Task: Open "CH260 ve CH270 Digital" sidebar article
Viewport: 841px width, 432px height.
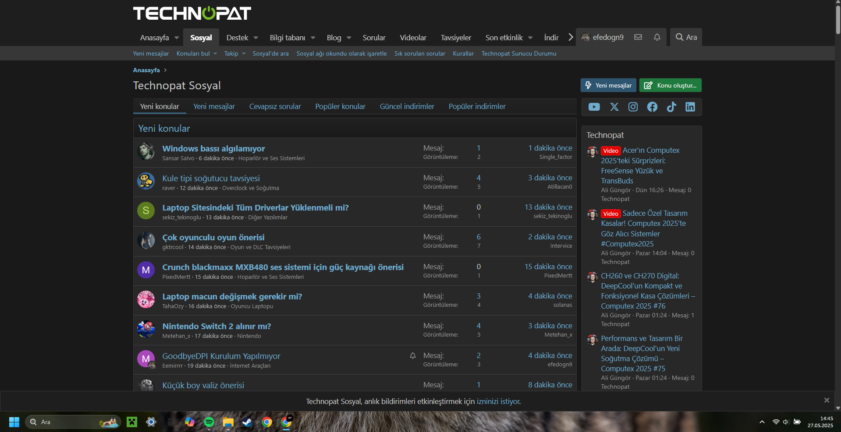Action: pos(648,291)
